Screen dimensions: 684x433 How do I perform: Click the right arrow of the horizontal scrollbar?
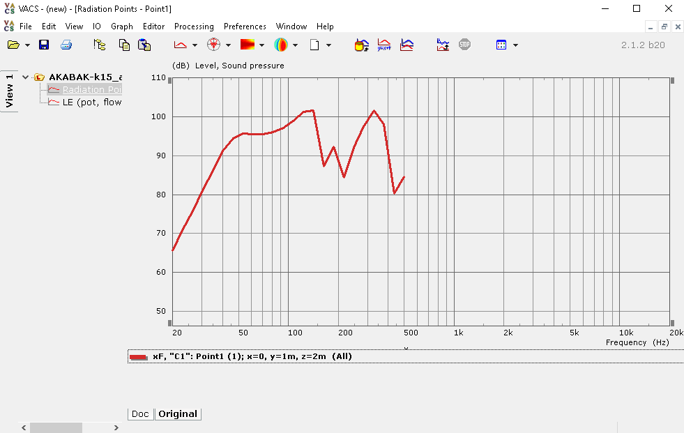[116, 427]
